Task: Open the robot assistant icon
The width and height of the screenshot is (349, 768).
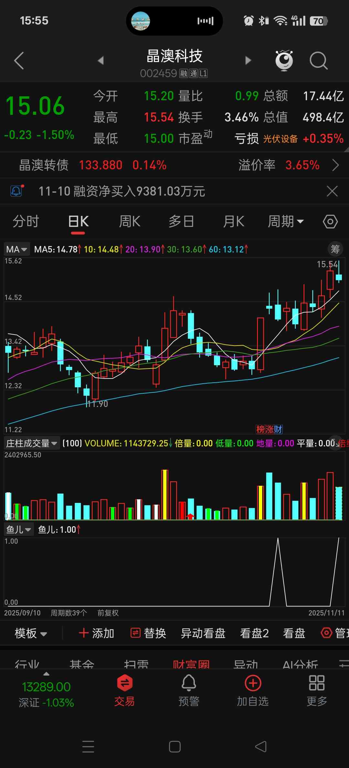Action: (x=284, y=60)
